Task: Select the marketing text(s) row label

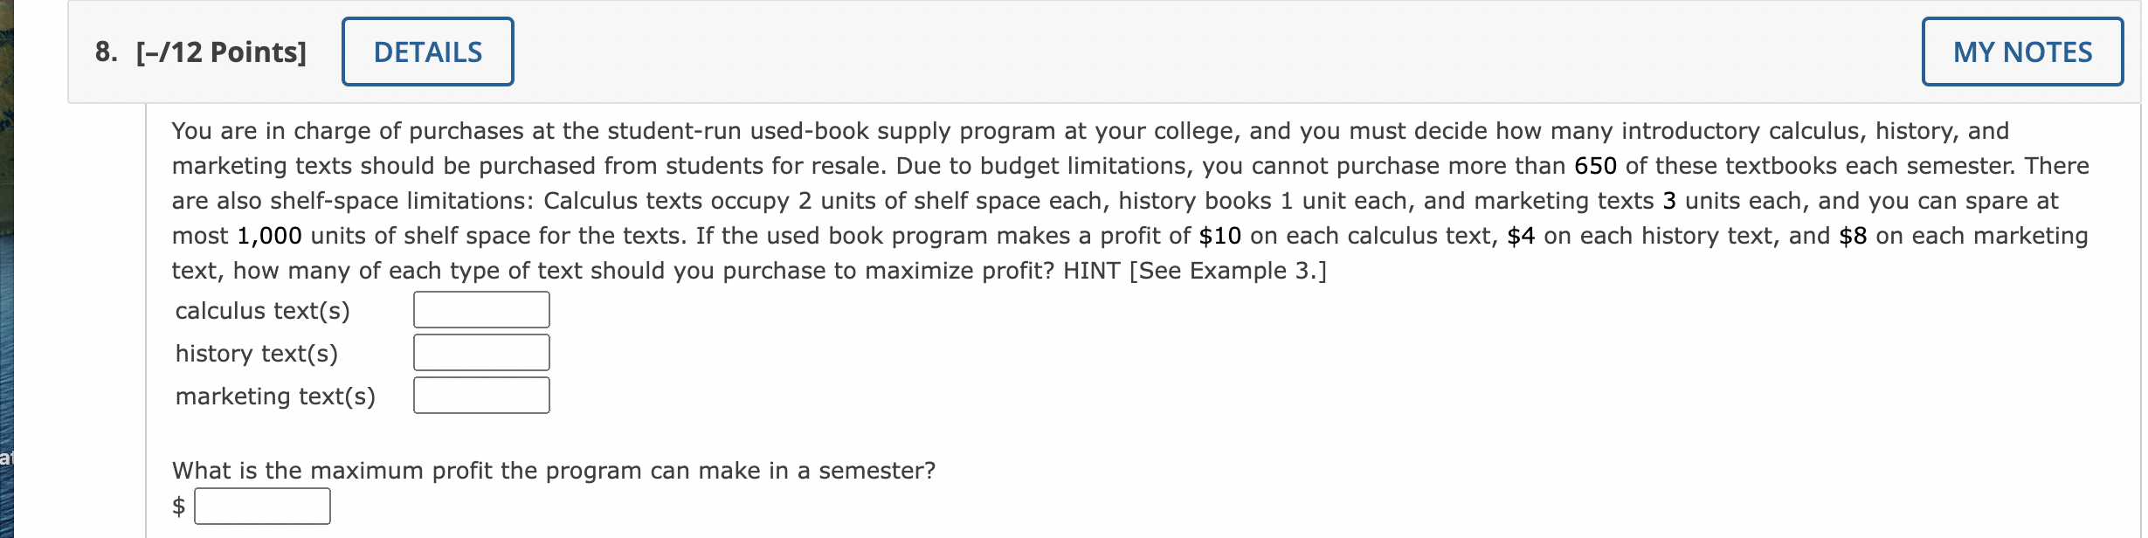Action: (274, 395)
